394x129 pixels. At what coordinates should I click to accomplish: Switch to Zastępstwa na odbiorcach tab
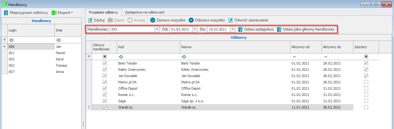(145, 12)
